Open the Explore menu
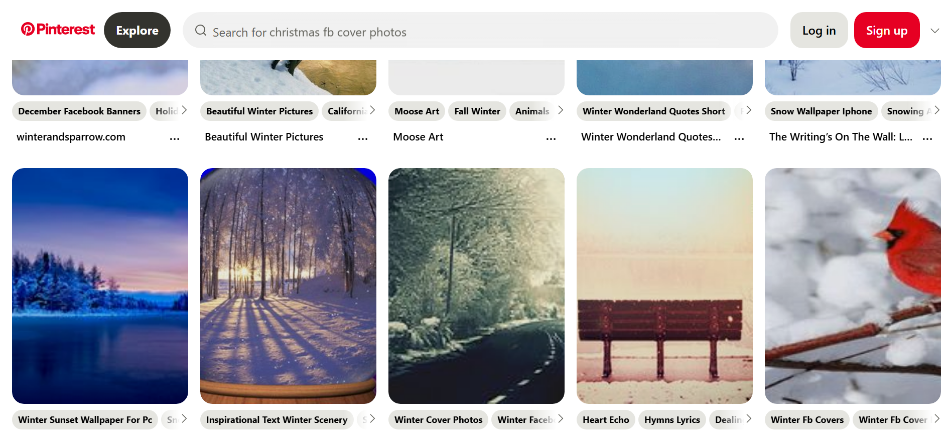Screen dimensions: 950x436 (137, 30)
